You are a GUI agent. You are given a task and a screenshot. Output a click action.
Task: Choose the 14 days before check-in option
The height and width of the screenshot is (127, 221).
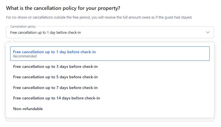[x=110, y=98]
